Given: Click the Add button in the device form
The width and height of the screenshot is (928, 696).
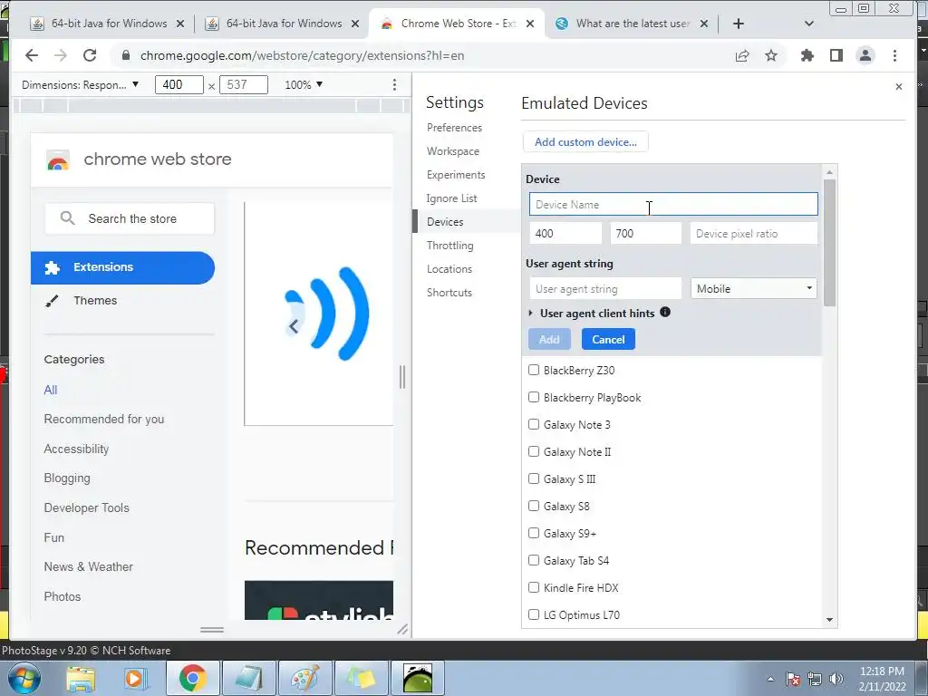Looking at the screenshot, I should pyautogui.click(x=549, y=340).
